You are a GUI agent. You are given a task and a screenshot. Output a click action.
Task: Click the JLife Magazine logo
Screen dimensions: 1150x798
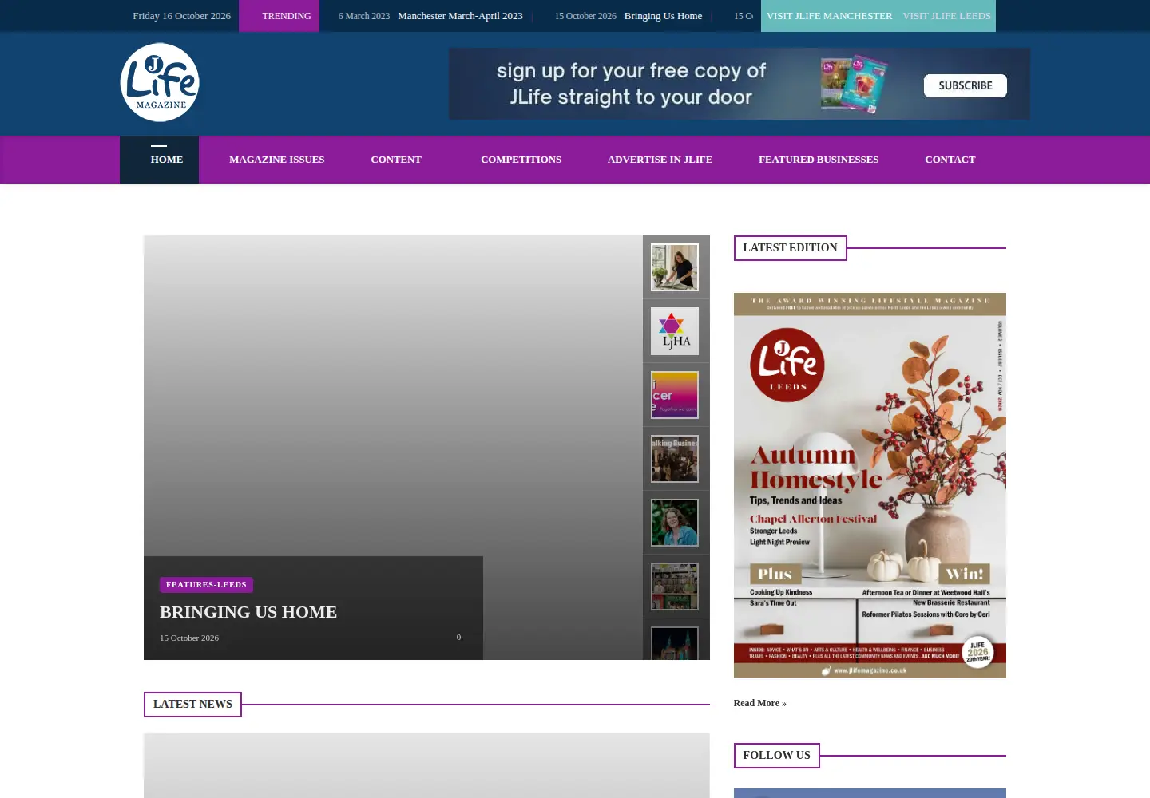point(160,82)
